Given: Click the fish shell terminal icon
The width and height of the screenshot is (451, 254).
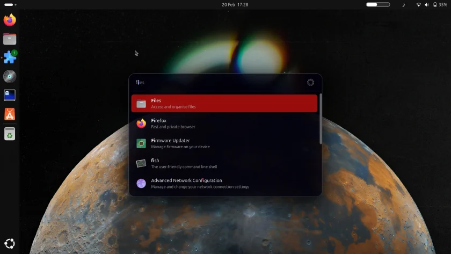Looking at the screenshot, I should point(141,163).
